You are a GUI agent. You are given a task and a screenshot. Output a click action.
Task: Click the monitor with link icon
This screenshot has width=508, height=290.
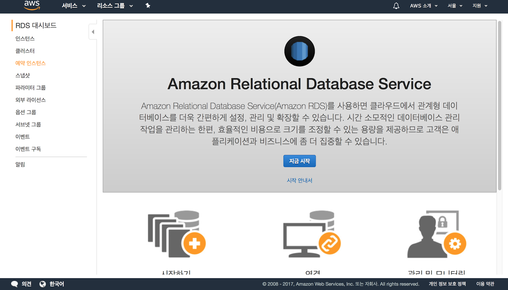tap(312, 234)
